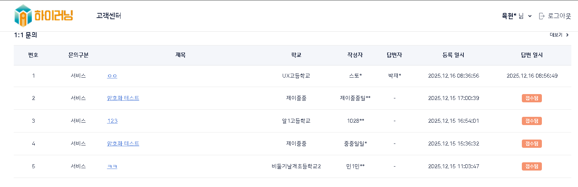
Task: Open the second-row 암호화 테스트 inquiry
Action: coord(123,98)
